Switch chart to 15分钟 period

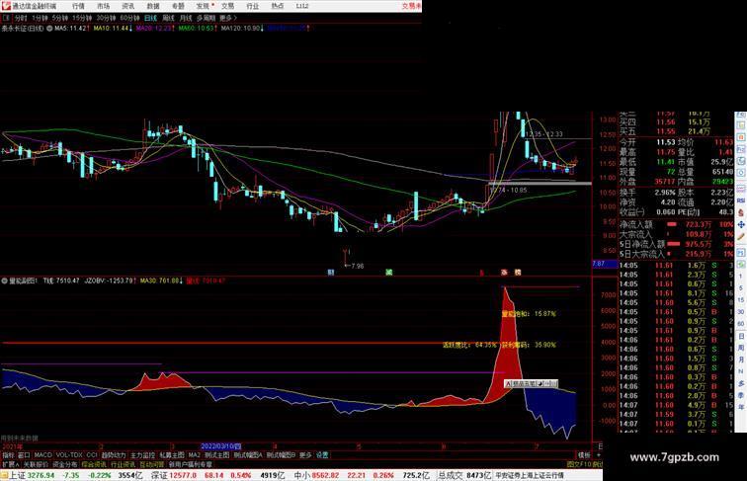[82, 18]
